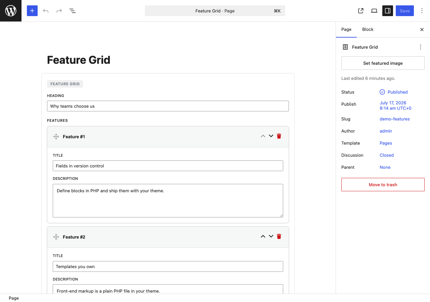The height and width of the screenshot is (302, 430).
Task: Switch to the Page tab
Action: [346, 30]
